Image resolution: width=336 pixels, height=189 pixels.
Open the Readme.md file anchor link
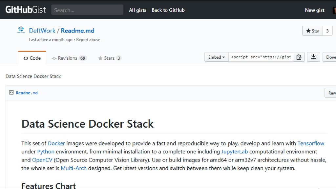(27, 93)
